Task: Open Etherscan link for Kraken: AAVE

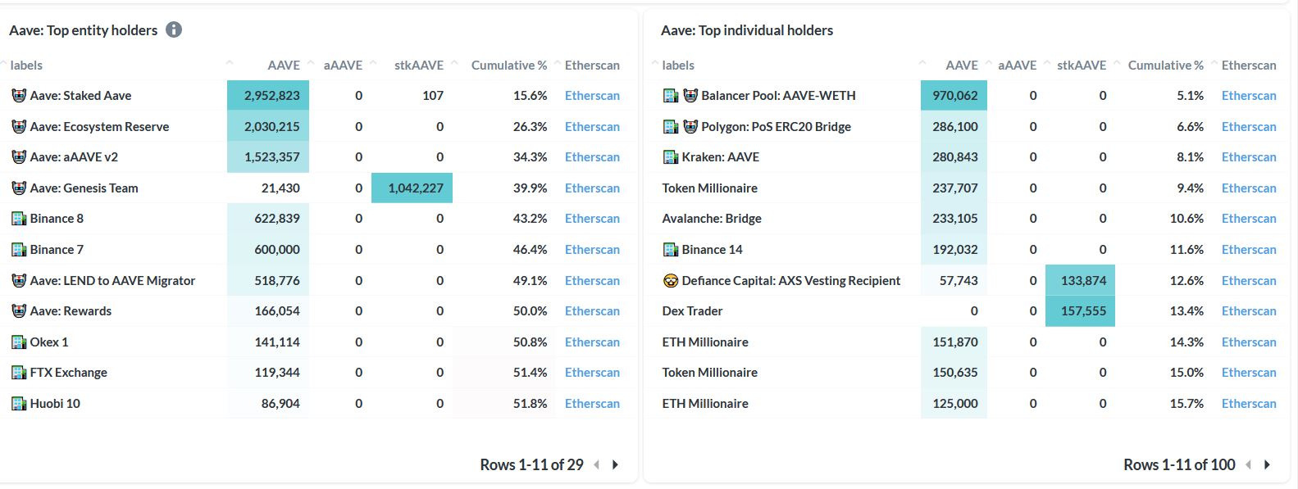Action: tap(1249, 156)
